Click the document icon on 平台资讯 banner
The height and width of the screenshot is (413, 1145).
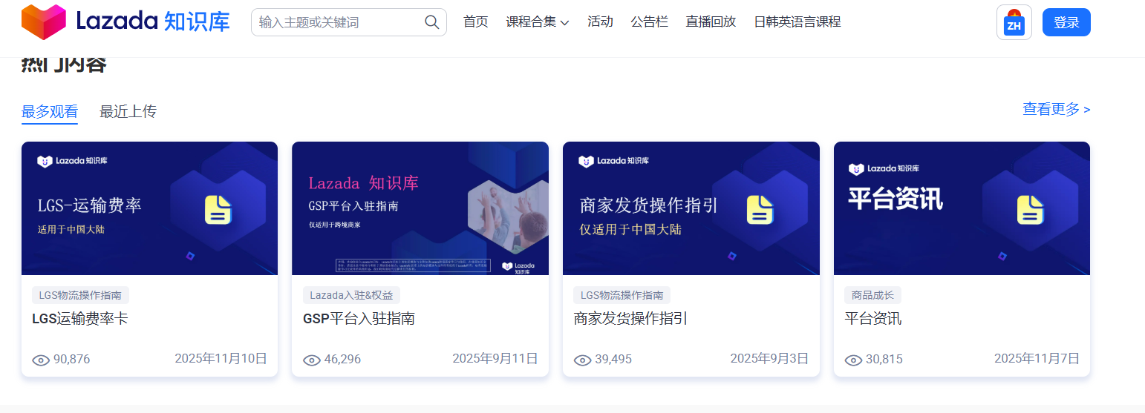pyautogui.click(x=1031, y=210)
